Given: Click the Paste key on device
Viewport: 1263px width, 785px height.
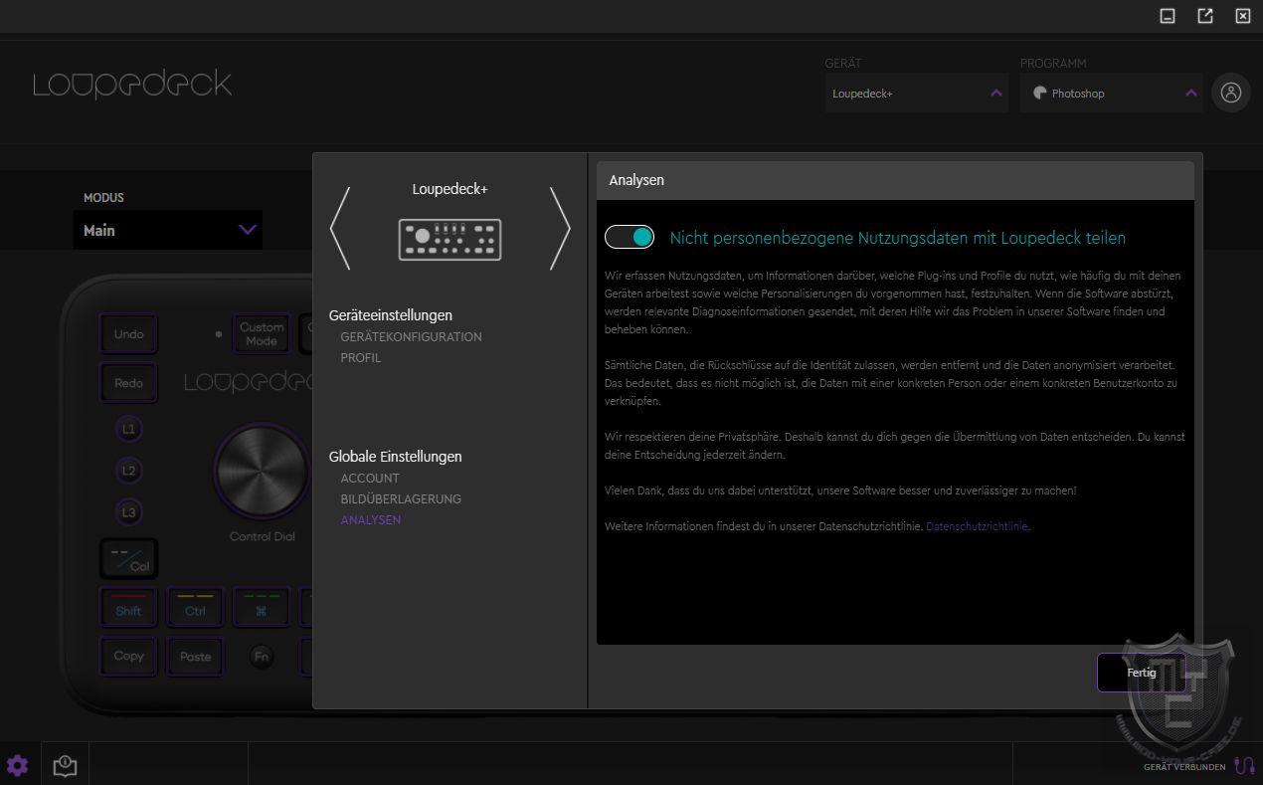Looking at the screenshot, I should pyautogui.click(x=195, y=657).
